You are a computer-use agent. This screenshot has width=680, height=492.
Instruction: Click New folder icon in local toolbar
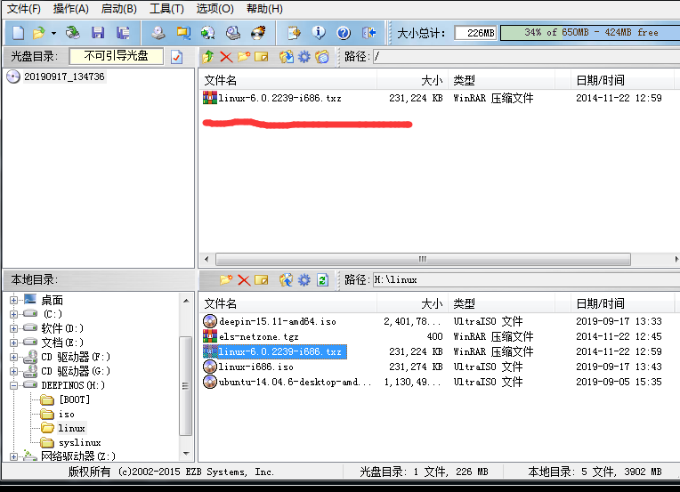click(226, 280)
